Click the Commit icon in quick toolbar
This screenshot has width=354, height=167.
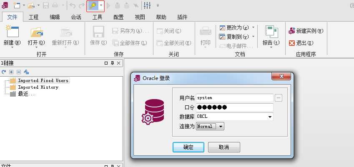118,6
